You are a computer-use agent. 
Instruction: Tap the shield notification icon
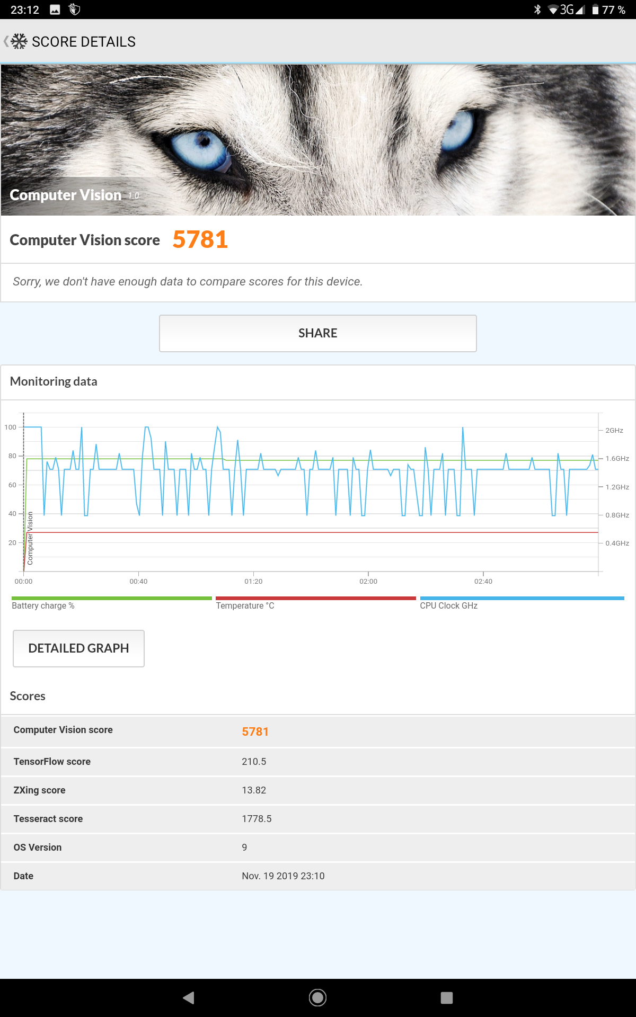(x=75, y=10)
